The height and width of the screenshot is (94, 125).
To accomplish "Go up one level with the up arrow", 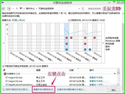I will click(x=17, y=8).
